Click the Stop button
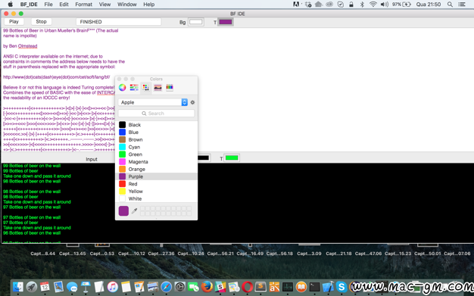Viewport: 474px width, 296px height. point(41,22)
